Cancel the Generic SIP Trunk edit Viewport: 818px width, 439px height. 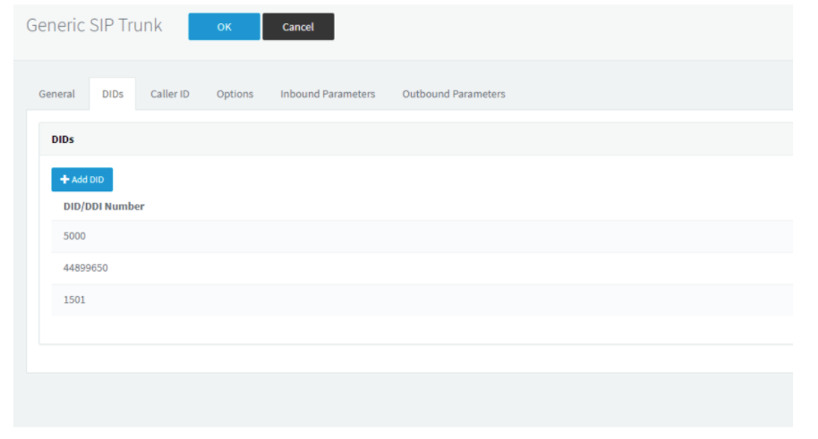click(x=298, y=27)
